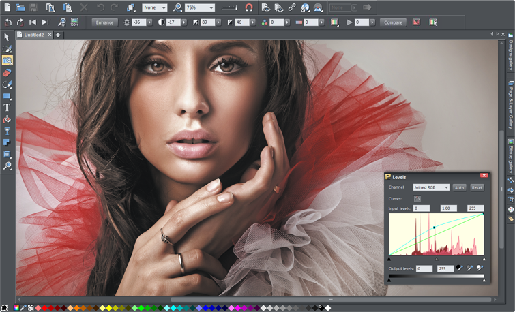Click the white output levels slider handle
Viewport: 515px width, 312px height.
(484, 280)
